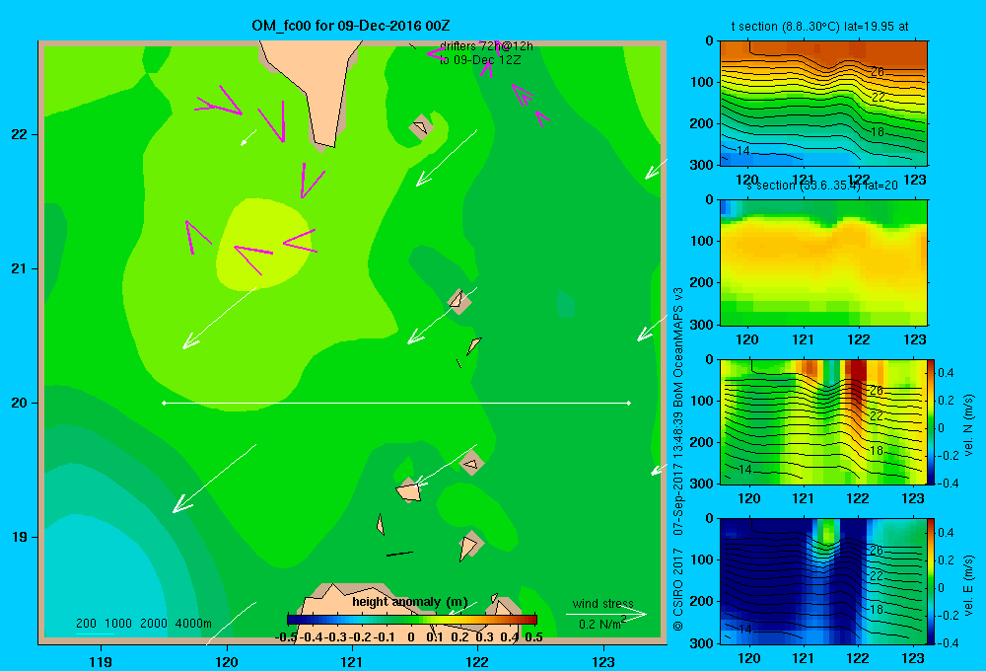This screenshot has width=986, height=671.
Task: Click the '0.4' tick on vel. N color bar
Action: coord(946,373)
